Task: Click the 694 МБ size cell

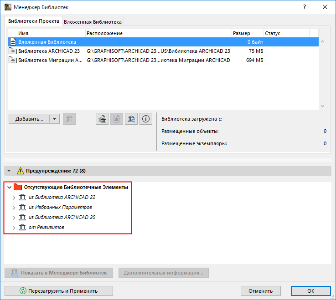Action: tap(254, 61)
